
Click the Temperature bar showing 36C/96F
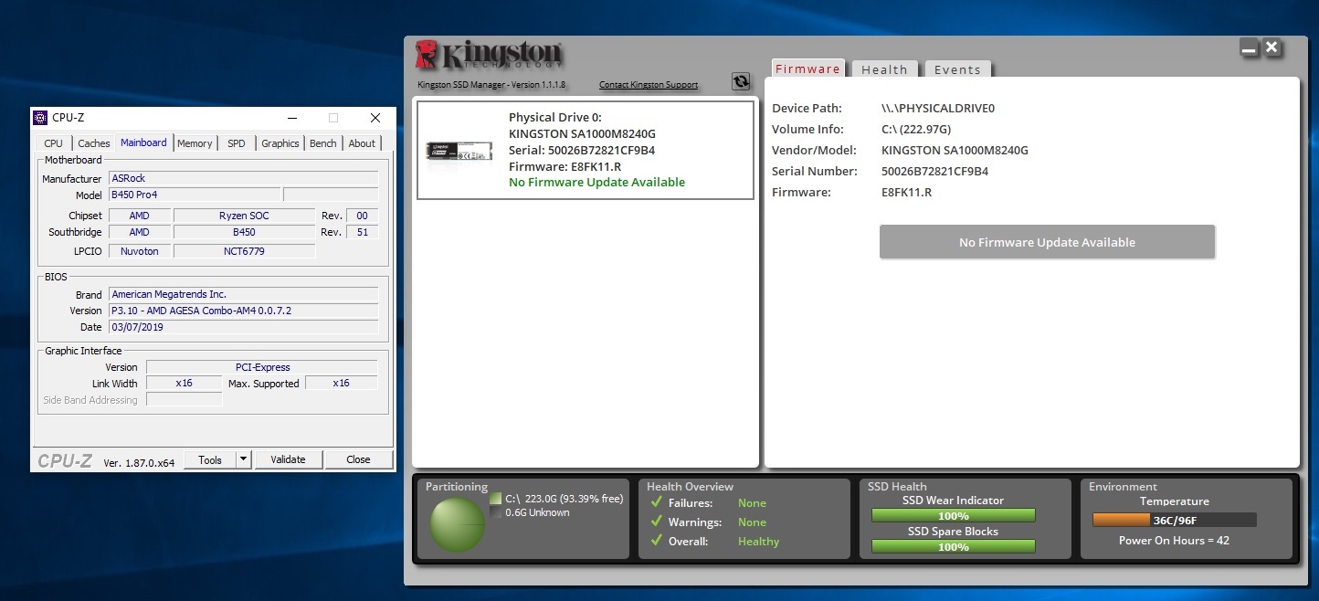(1175, 520)
